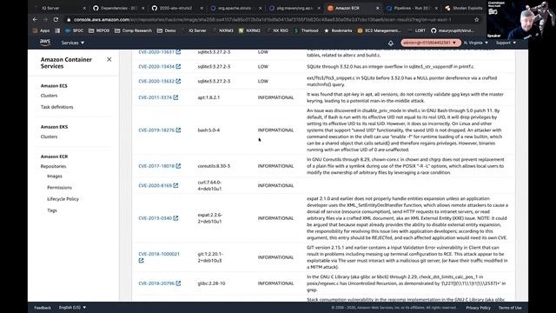The height and width of the screenshot is (313, 556).
Task: Open the CVE-2018-20796 link
Action: [156, 283]
